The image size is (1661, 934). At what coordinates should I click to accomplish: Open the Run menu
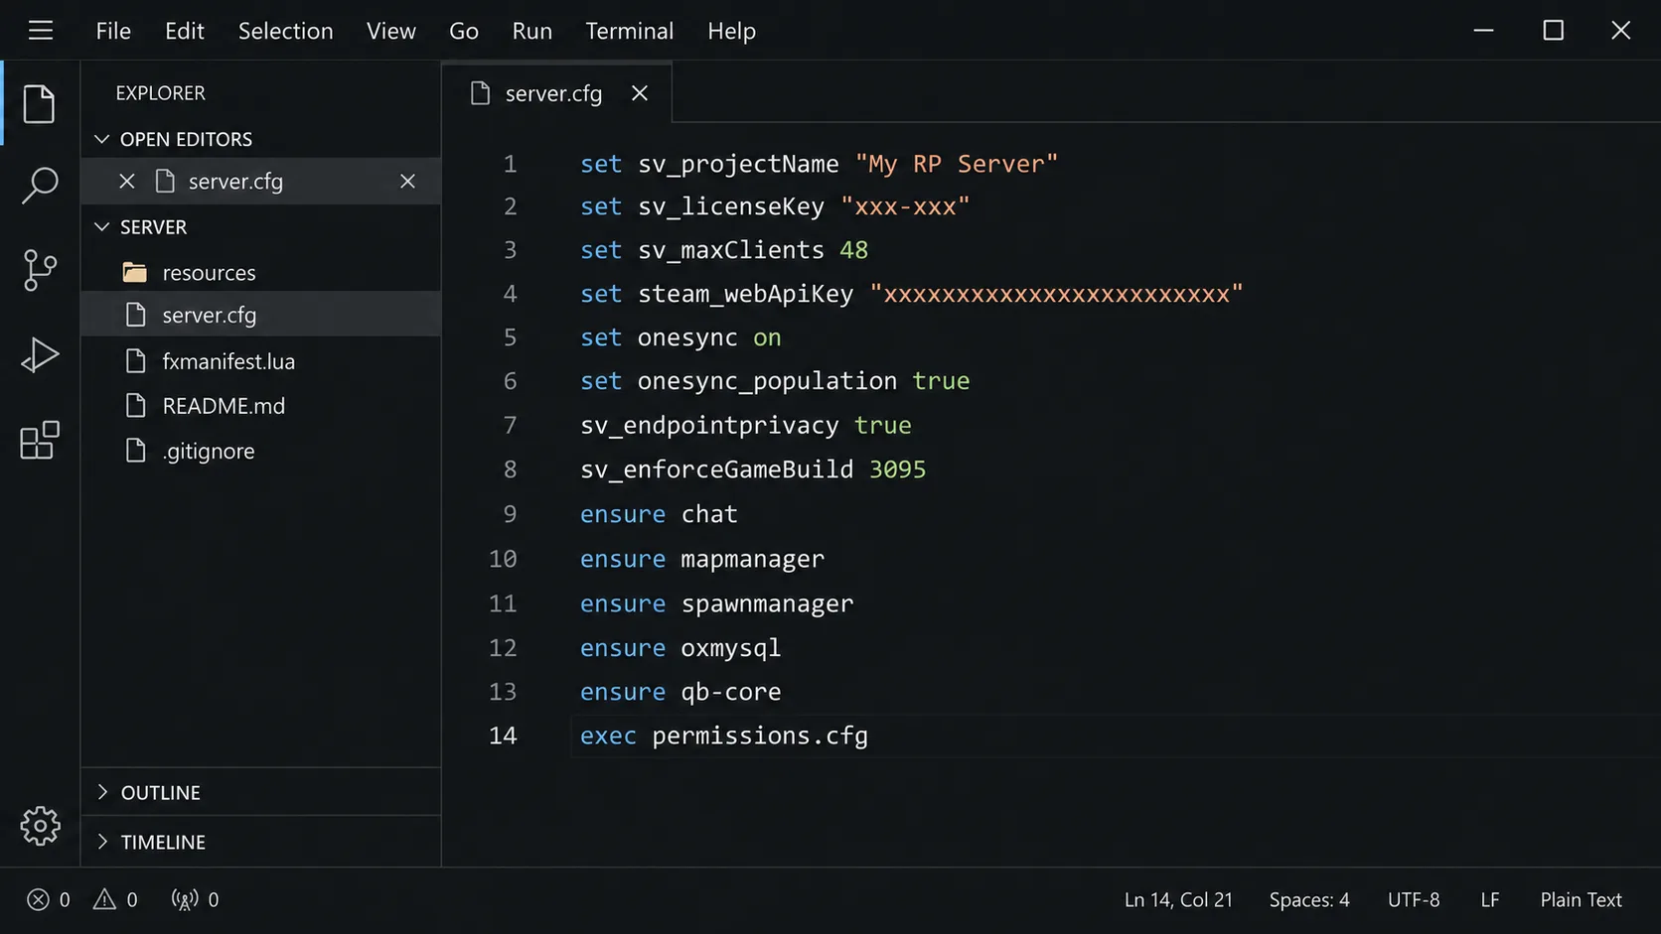click(x=532, y=31)
